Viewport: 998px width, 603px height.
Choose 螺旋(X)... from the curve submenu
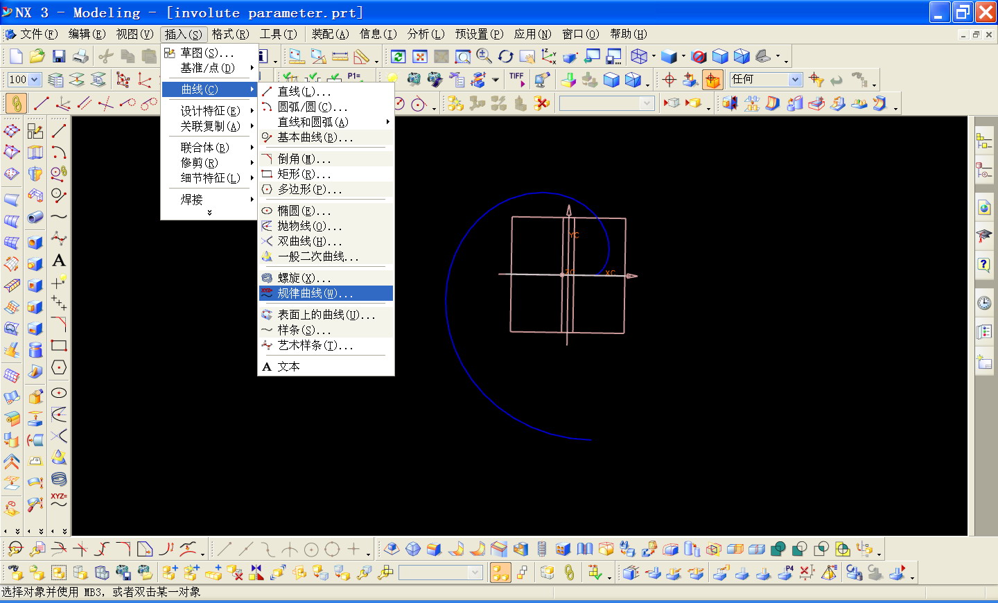click(x=326, y=278)
